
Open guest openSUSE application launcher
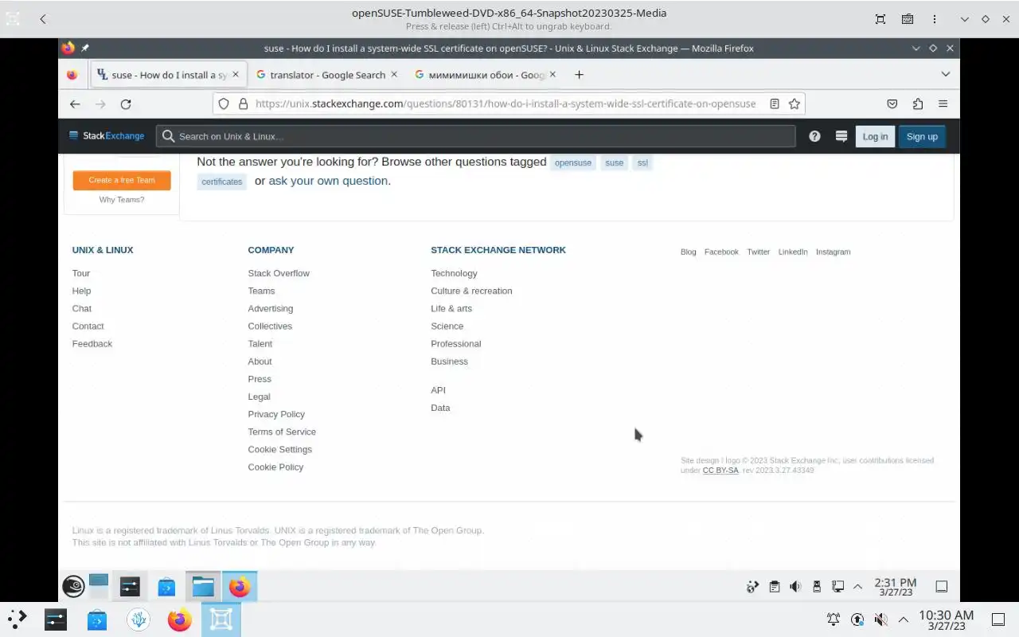click(73, 587)
